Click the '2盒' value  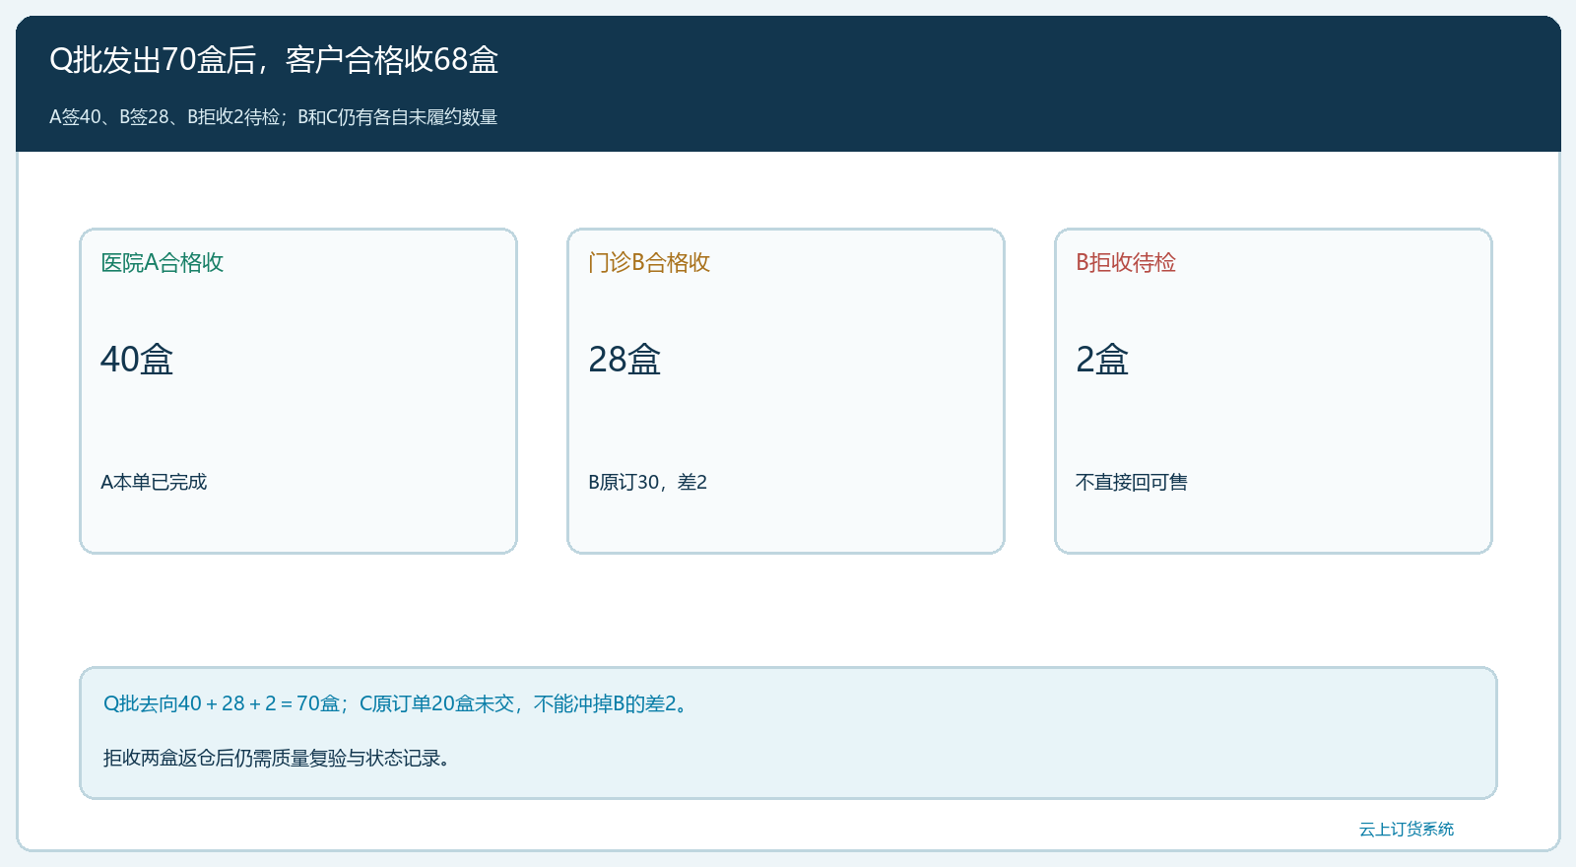pyautogui.click(x=1102, y=360)
